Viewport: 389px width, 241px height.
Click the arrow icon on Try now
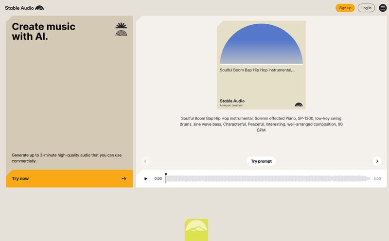tap(124, 178)
